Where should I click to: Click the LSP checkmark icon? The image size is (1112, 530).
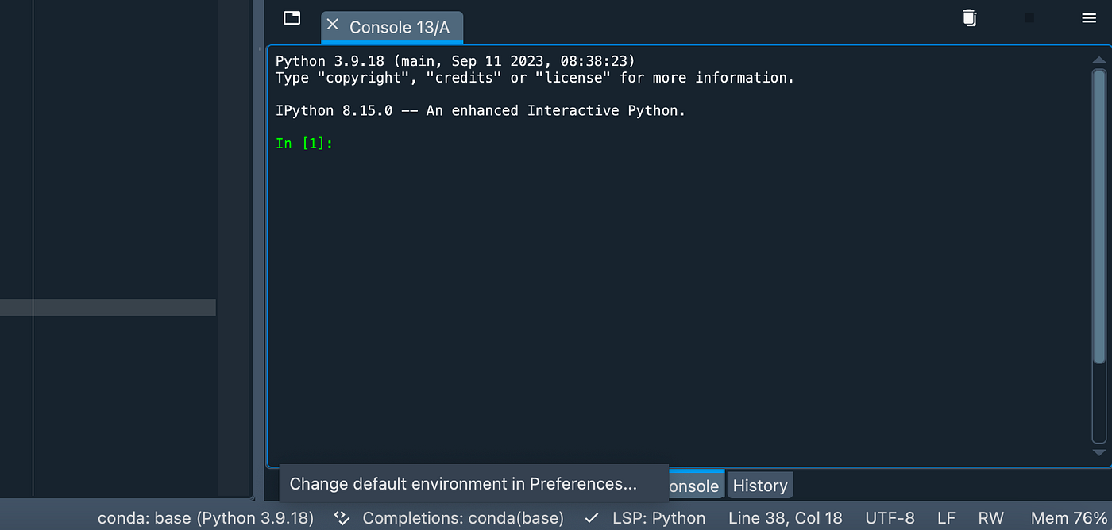click(592, 518)
